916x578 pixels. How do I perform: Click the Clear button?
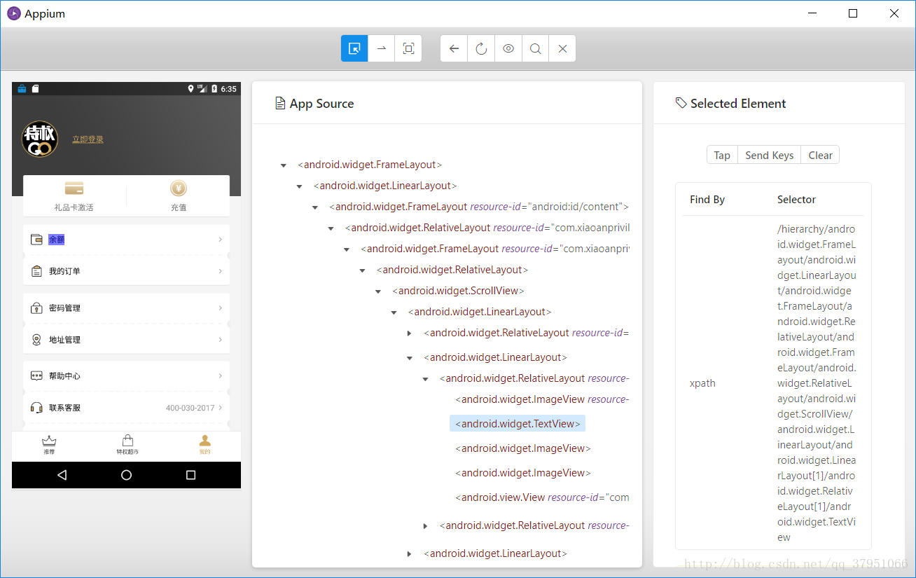820,156
